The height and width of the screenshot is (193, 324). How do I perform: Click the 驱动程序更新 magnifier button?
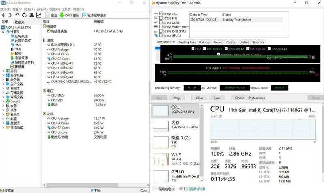pyautogui.click(x=94, y=15)
